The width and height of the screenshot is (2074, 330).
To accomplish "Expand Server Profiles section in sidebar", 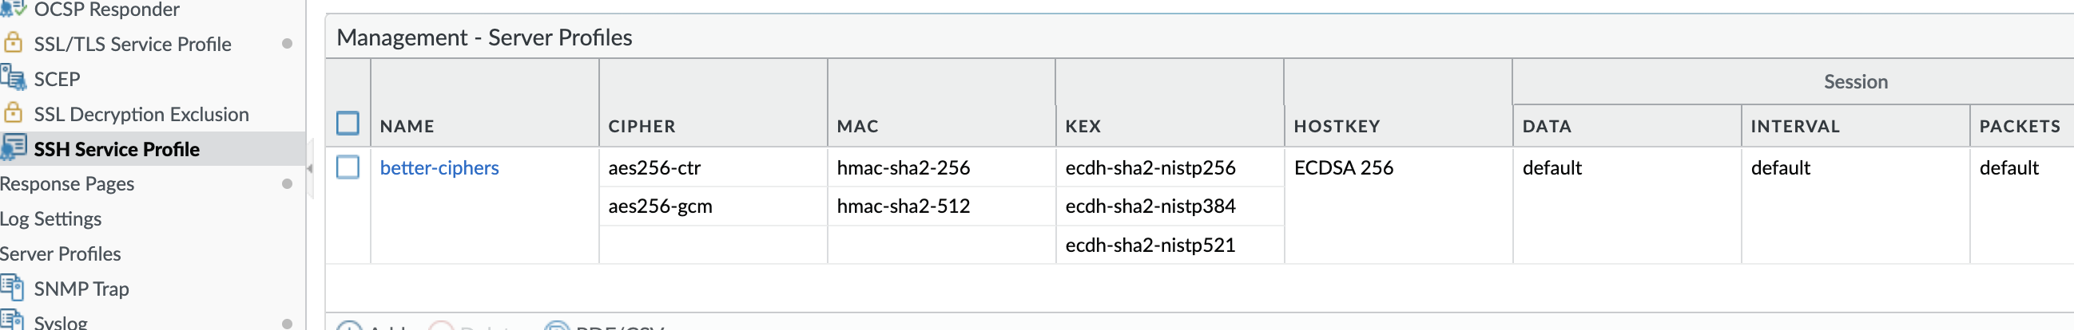I will [61, 253].
